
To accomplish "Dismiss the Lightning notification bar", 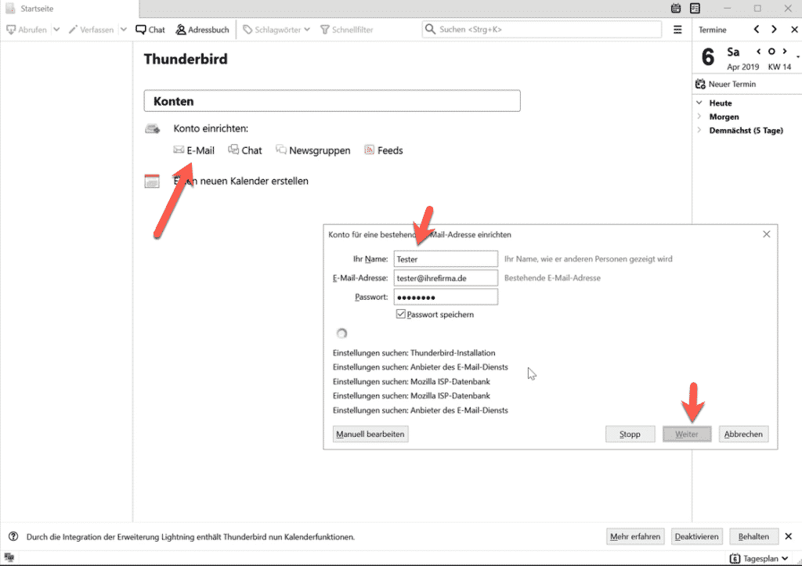I will 788,536.
